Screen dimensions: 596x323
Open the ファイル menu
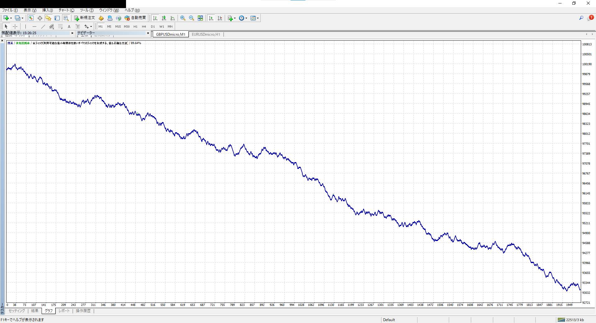[x=10, y=10]
